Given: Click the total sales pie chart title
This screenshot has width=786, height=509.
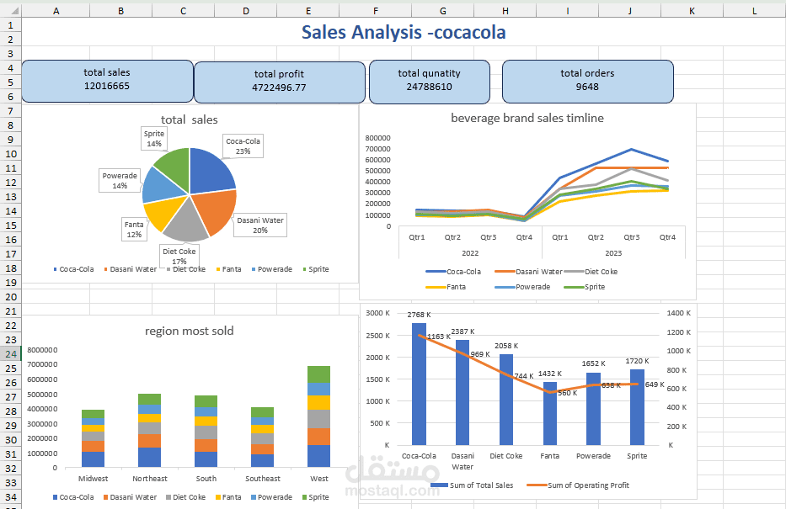Looking at the screenshot, I should pos(189,119).
